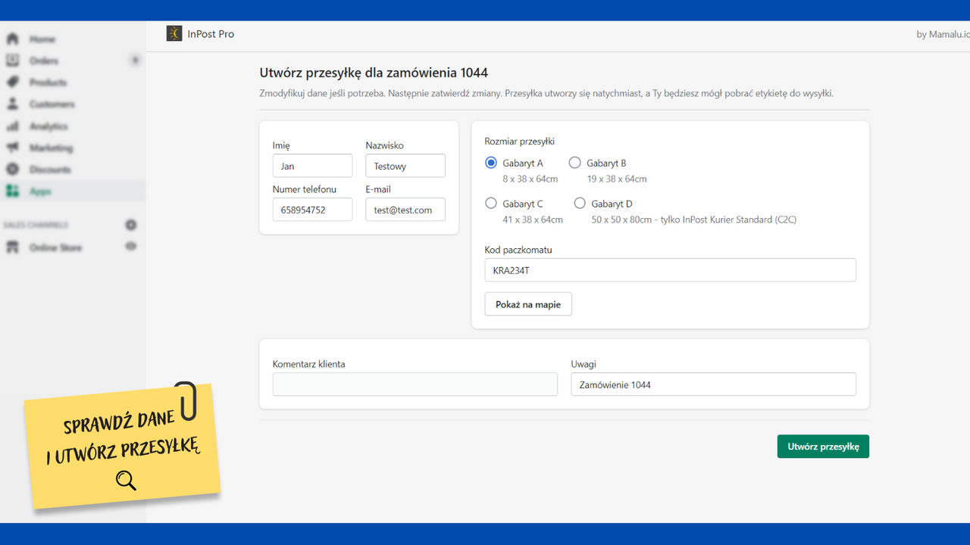Click the Utwórz przesyłkę button
This screenshot has height=545, width=970.
[823, 447]
